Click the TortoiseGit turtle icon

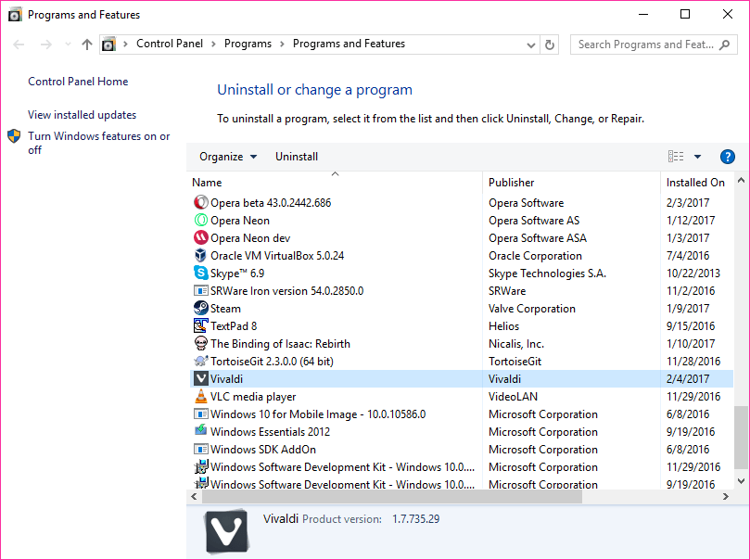pyautogui.click(x=201, y=362)
